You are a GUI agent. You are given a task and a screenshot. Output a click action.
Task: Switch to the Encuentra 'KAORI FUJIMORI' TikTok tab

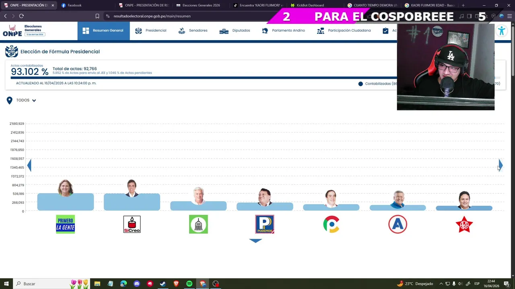(258, 5)
